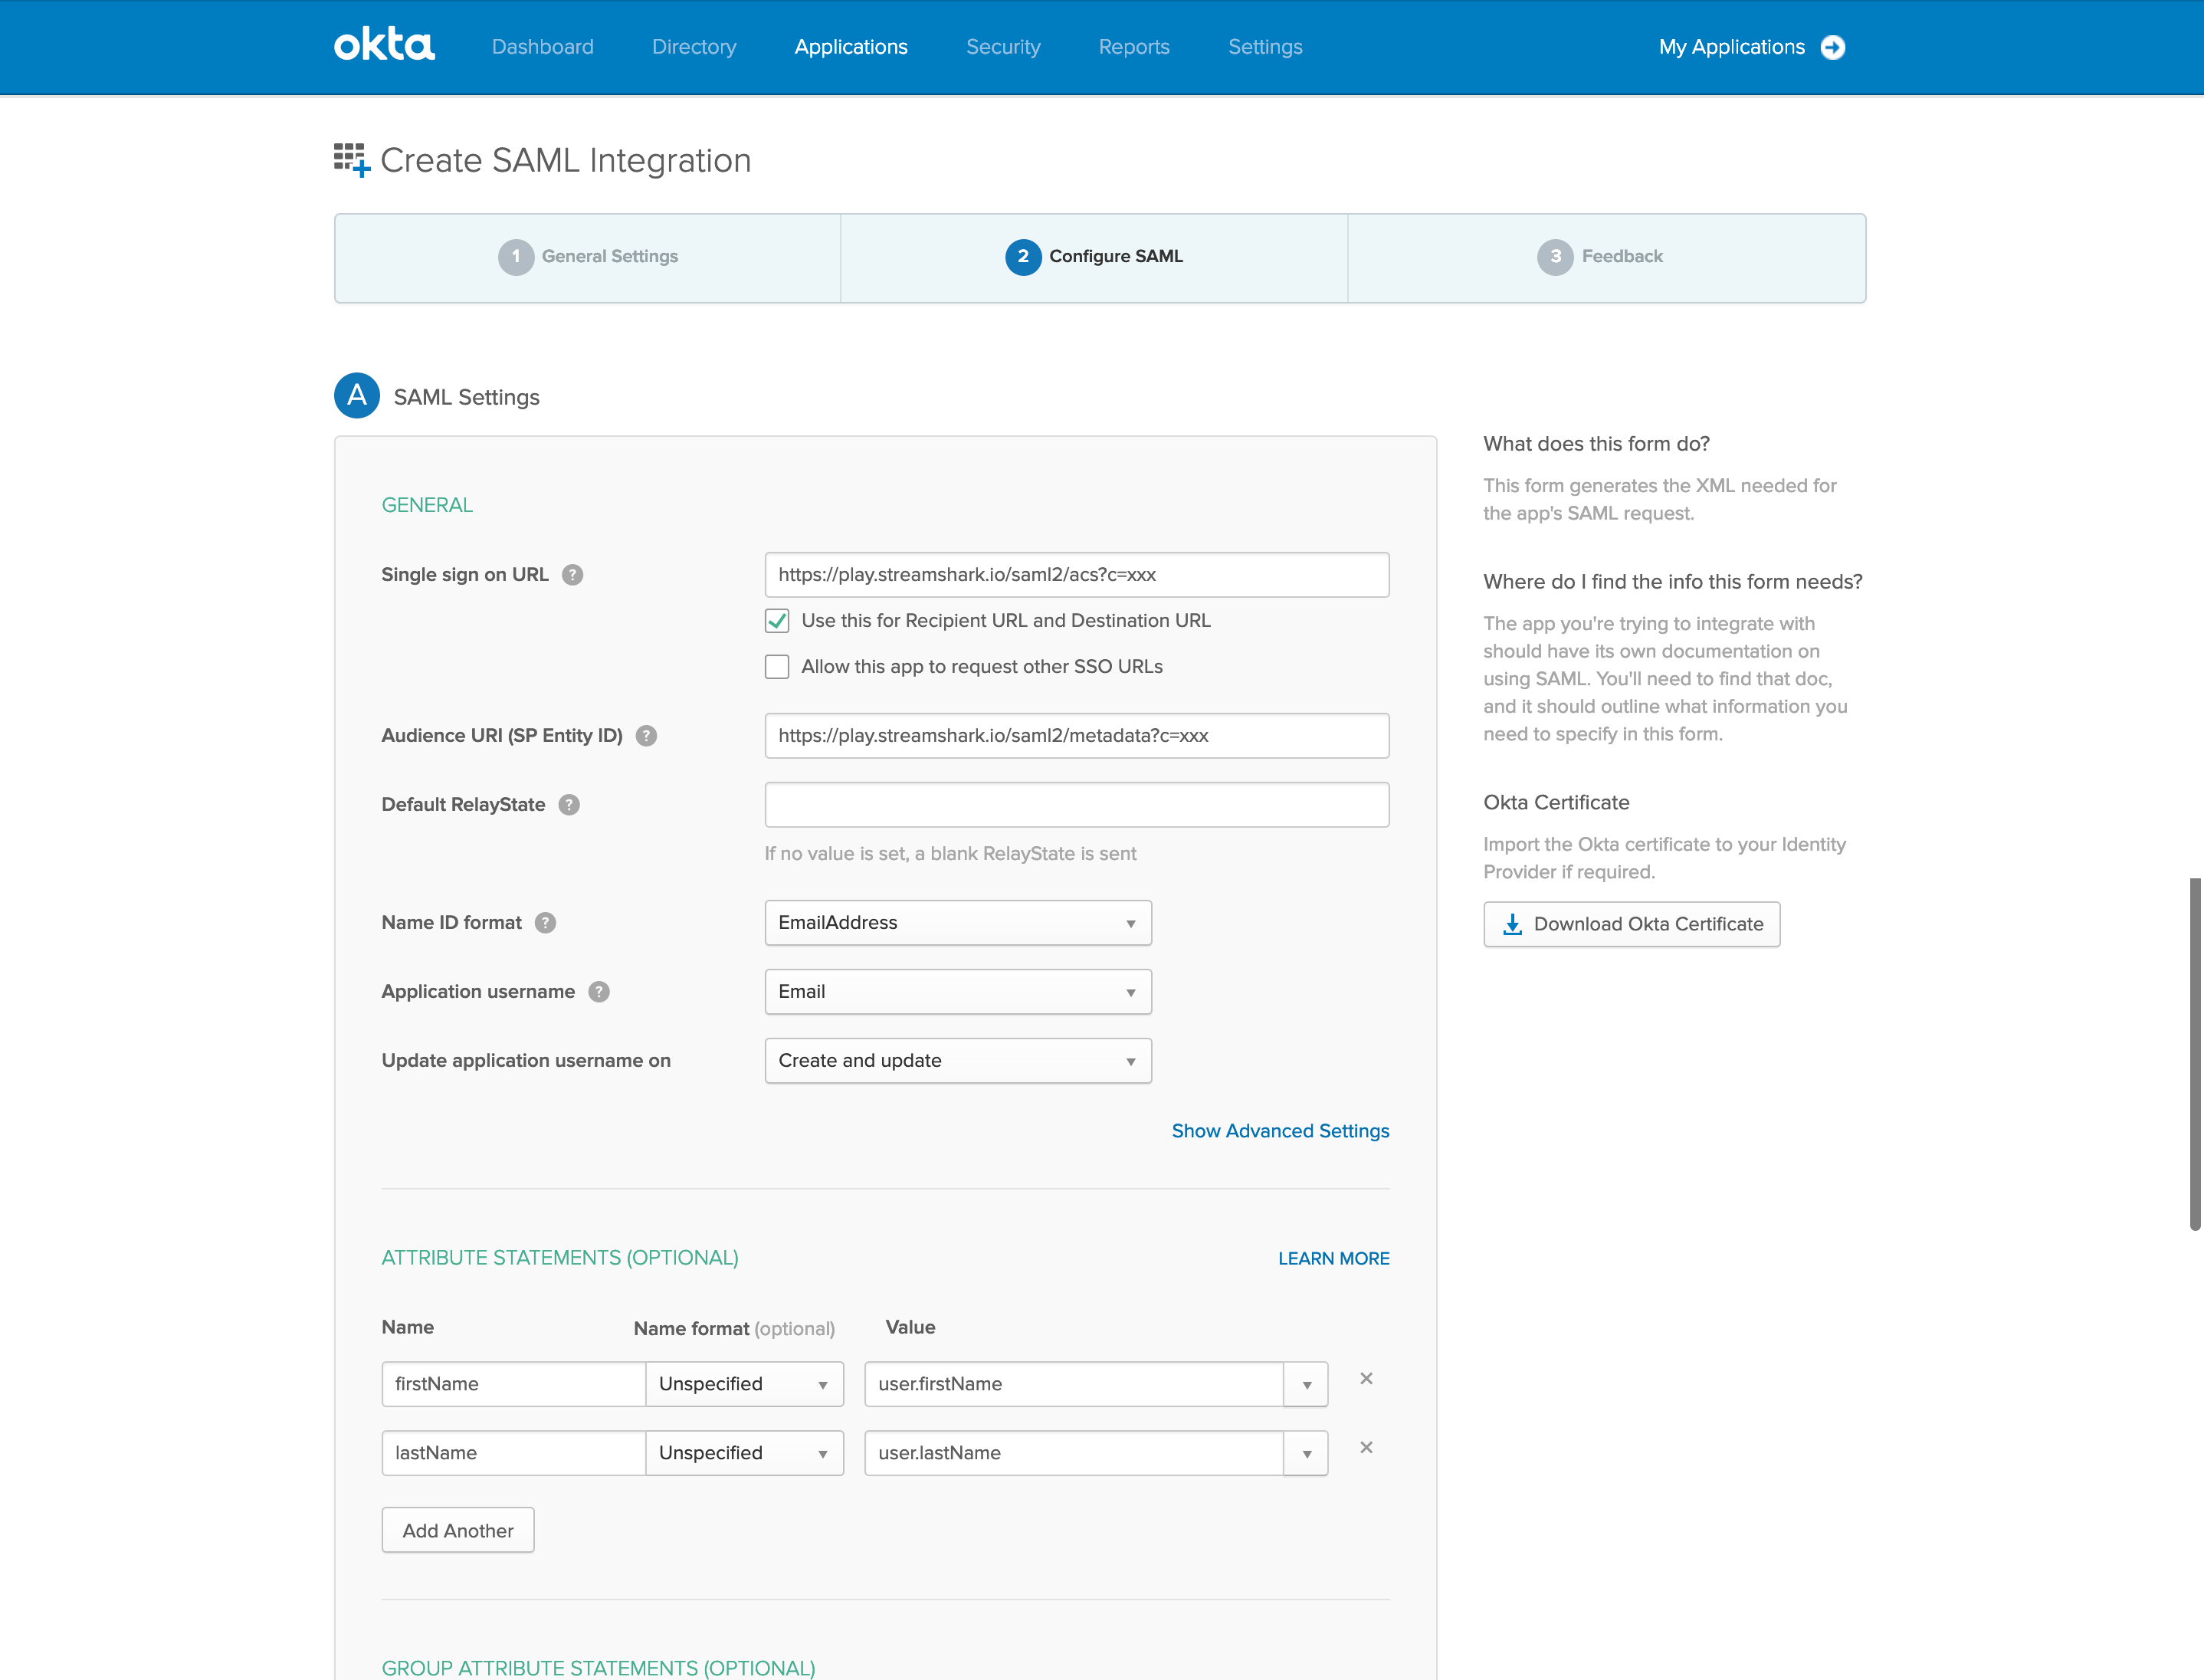
Task: Click the Add Another button
Action: pyautogui.click(x=458, y=1530)
